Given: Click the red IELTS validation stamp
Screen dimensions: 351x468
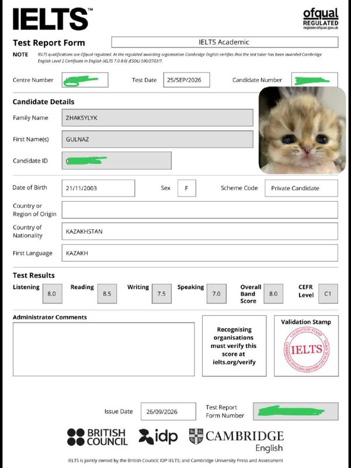Looking at the screenshot, I should pos(306,349).
